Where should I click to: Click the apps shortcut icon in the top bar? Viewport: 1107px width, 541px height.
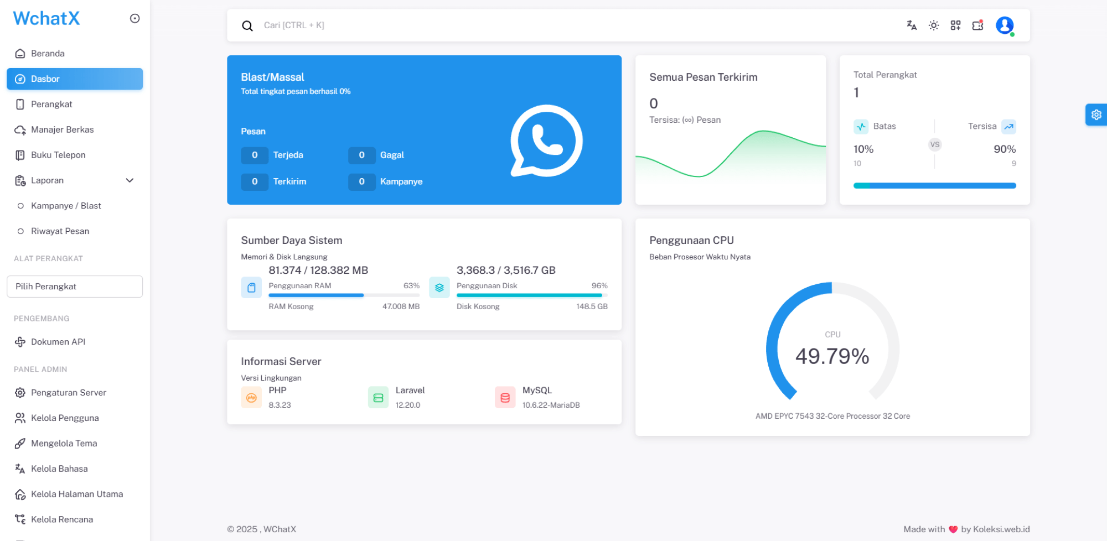point(955,25)
